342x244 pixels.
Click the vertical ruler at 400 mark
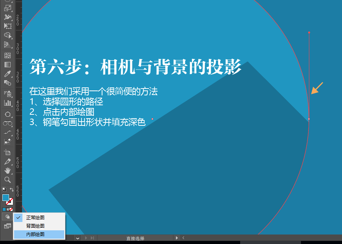coord(17,106)
